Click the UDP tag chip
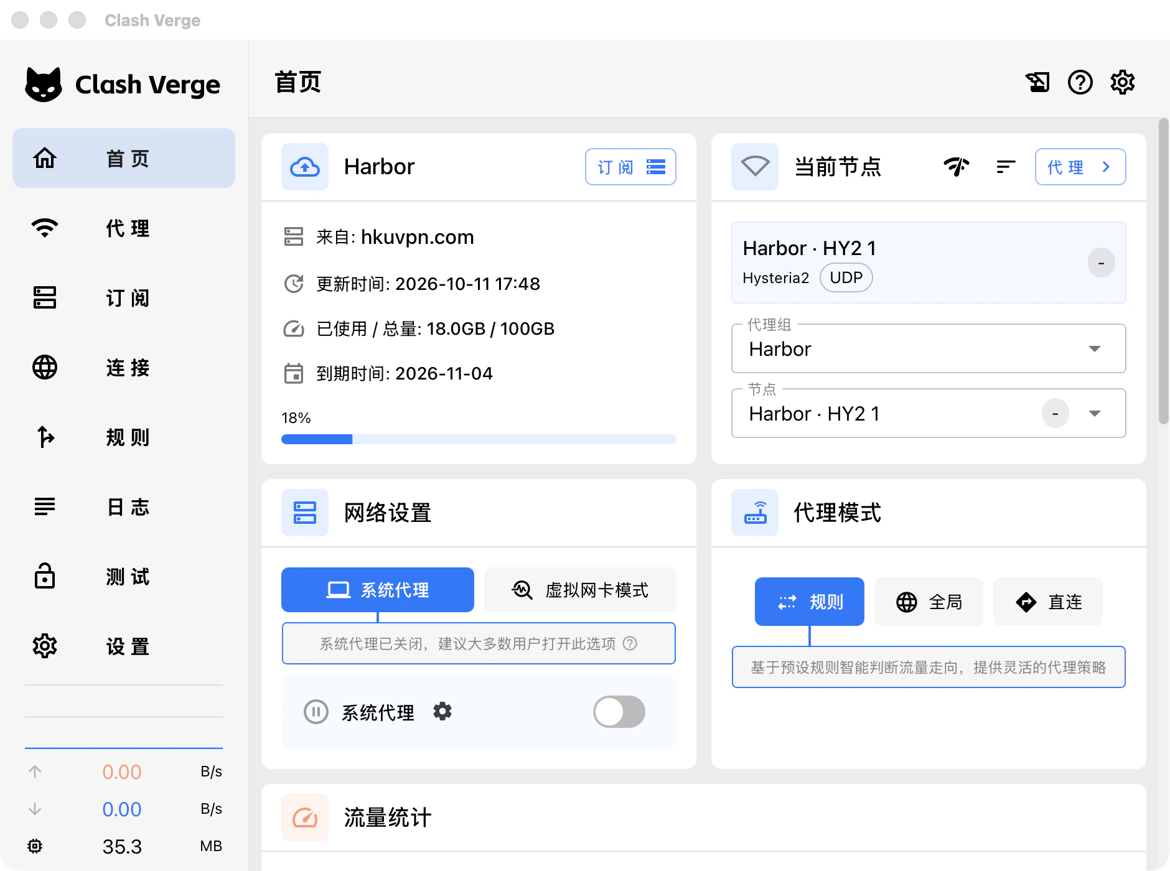 846,277
